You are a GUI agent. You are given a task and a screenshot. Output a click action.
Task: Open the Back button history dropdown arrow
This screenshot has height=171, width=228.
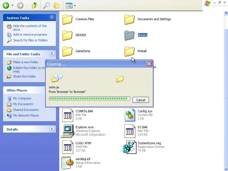pos(13,5)
